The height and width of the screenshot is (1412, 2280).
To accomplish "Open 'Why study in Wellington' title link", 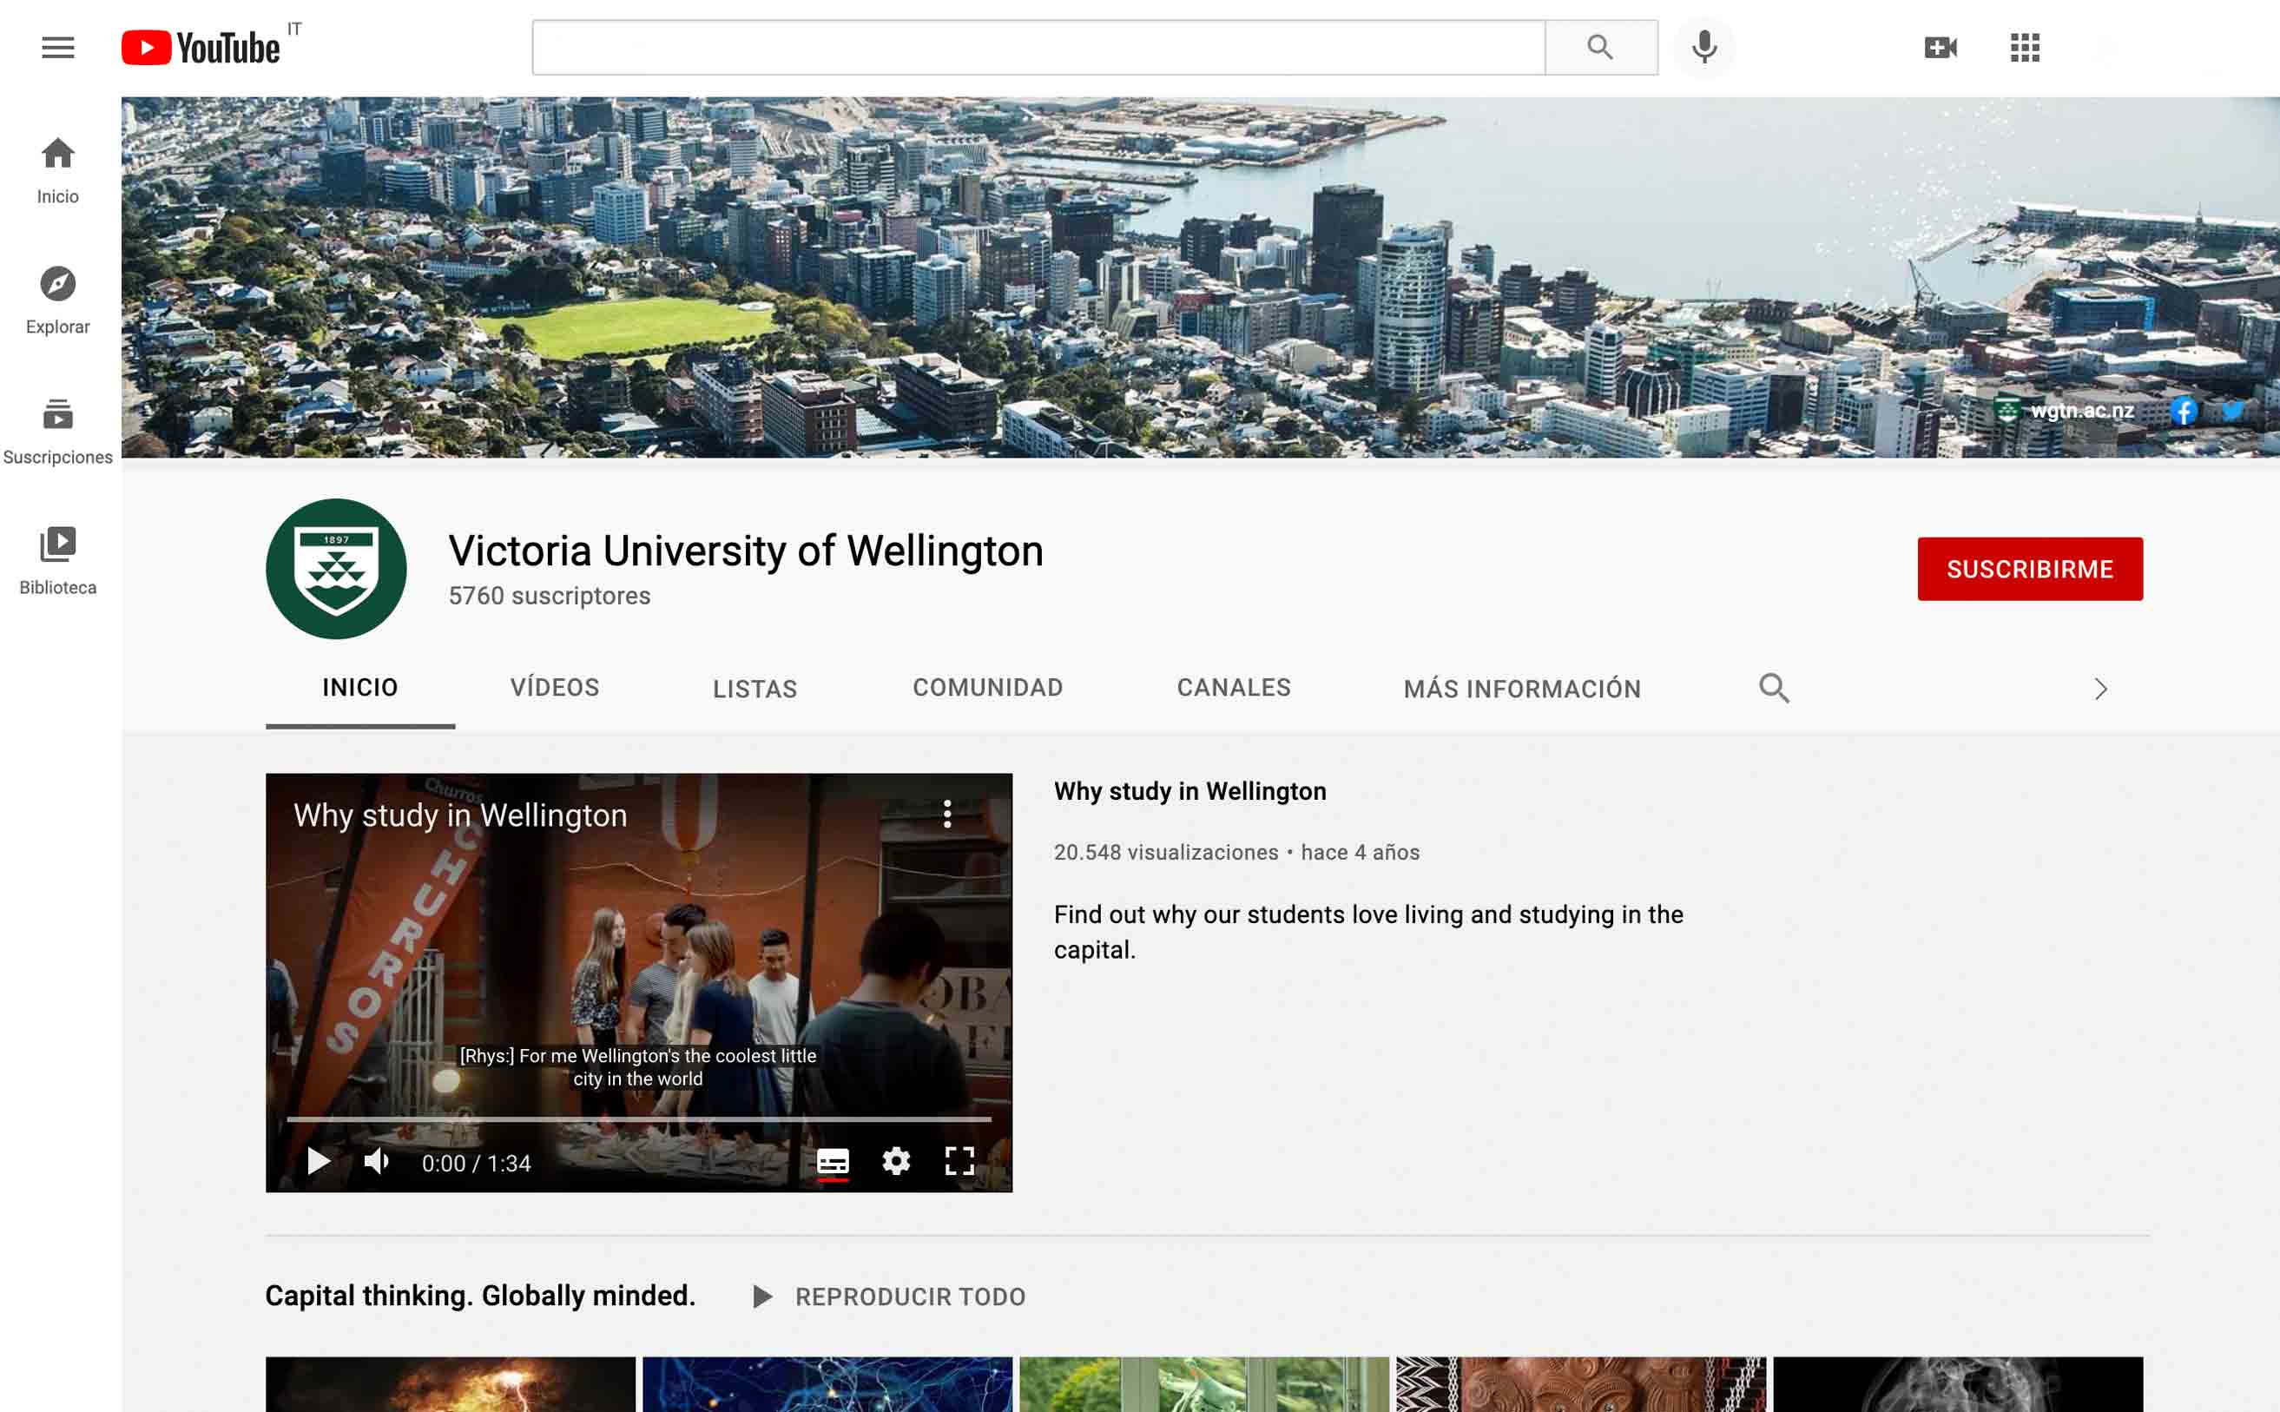I will 1190,792.
